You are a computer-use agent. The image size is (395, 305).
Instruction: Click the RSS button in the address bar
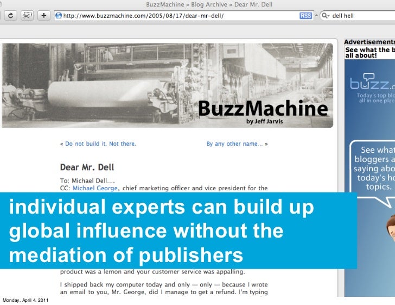point(305,16)
